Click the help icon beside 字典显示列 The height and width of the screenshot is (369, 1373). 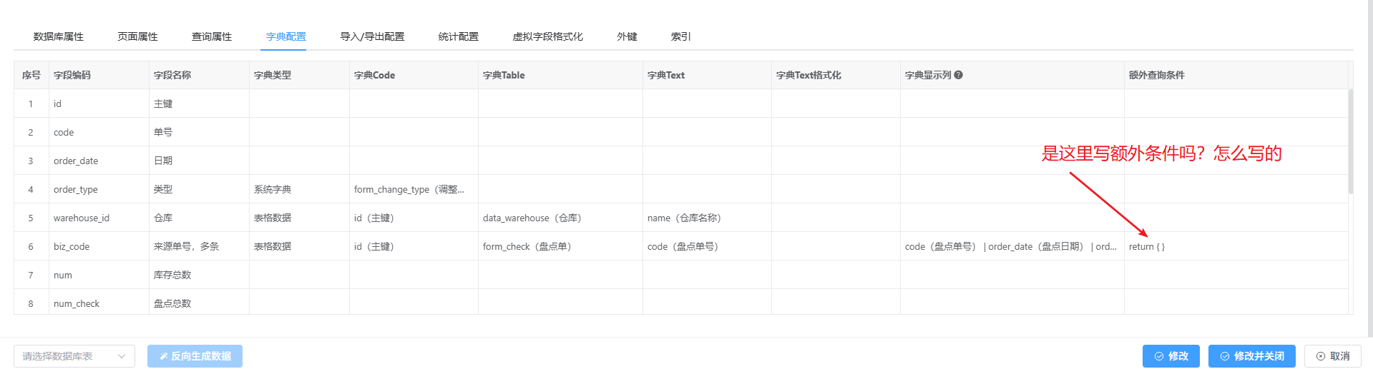[x=959, y=75]
